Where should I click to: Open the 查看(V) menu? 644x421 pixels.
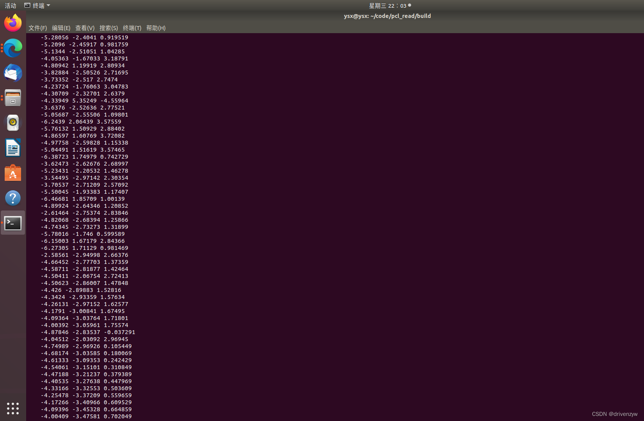point(85,28)
